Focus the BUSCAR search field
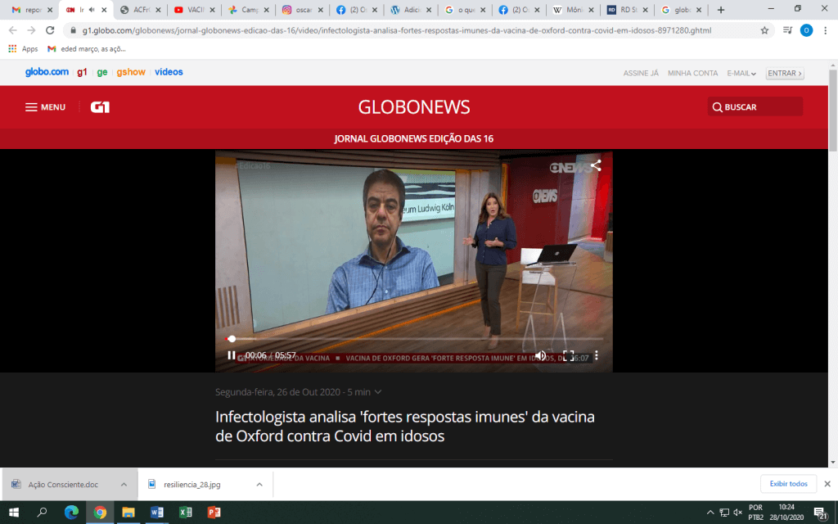 (755, 107)
